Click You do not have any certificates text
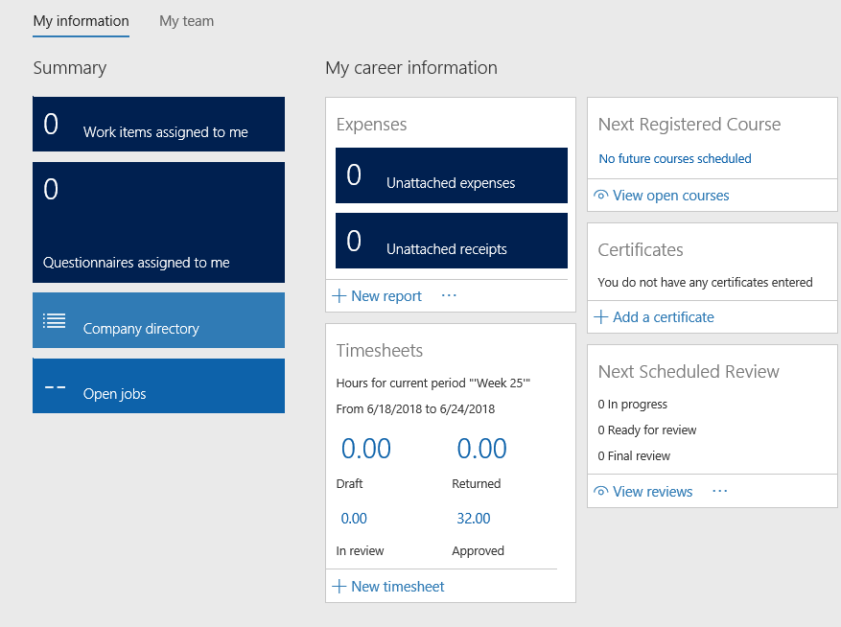This screenshot has width=841, height=627. pyautogui.click(x=705, y=283)
